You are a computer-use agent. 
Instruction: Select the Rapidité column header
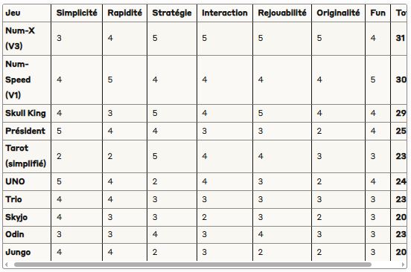pos(125,13)
